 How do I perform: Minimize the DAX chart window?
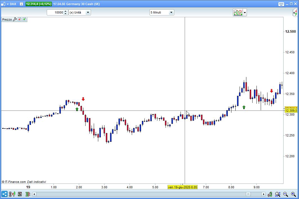(287, 4)
